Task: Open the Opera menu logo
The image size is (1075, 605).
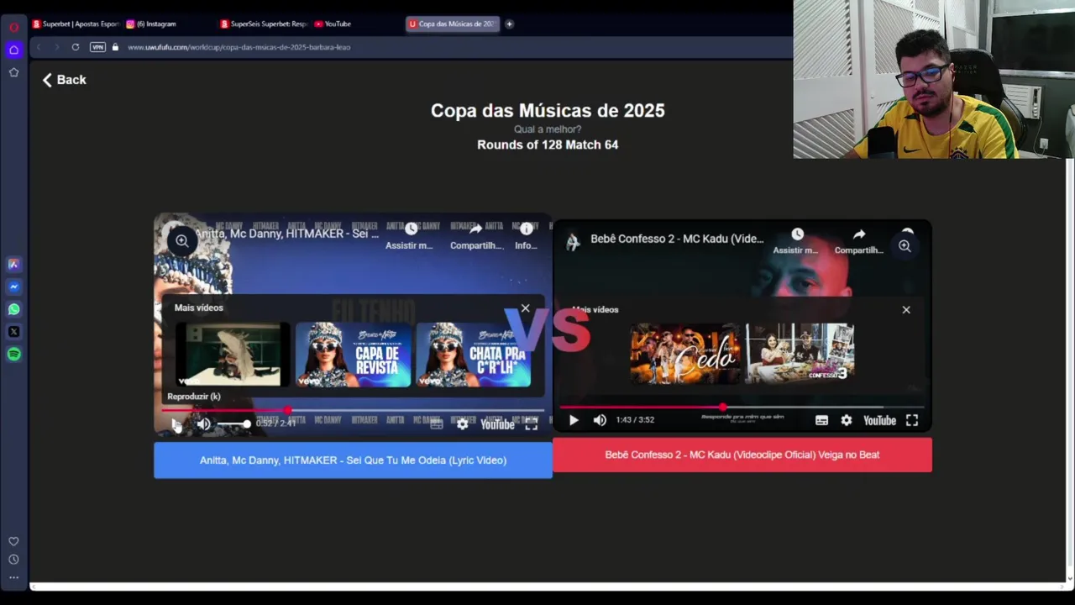Action: click(13, 27)
